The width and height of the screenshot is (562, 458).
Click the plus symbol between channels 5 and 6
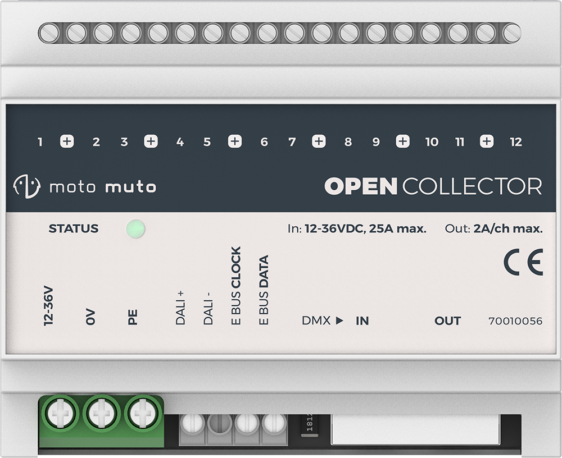(x=235, y=141)
